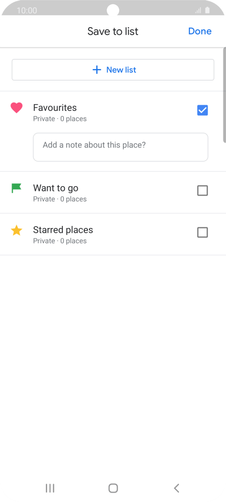Select the Want to go list title
This screenshot has width=226, height=502.
[x=55, y=188]
